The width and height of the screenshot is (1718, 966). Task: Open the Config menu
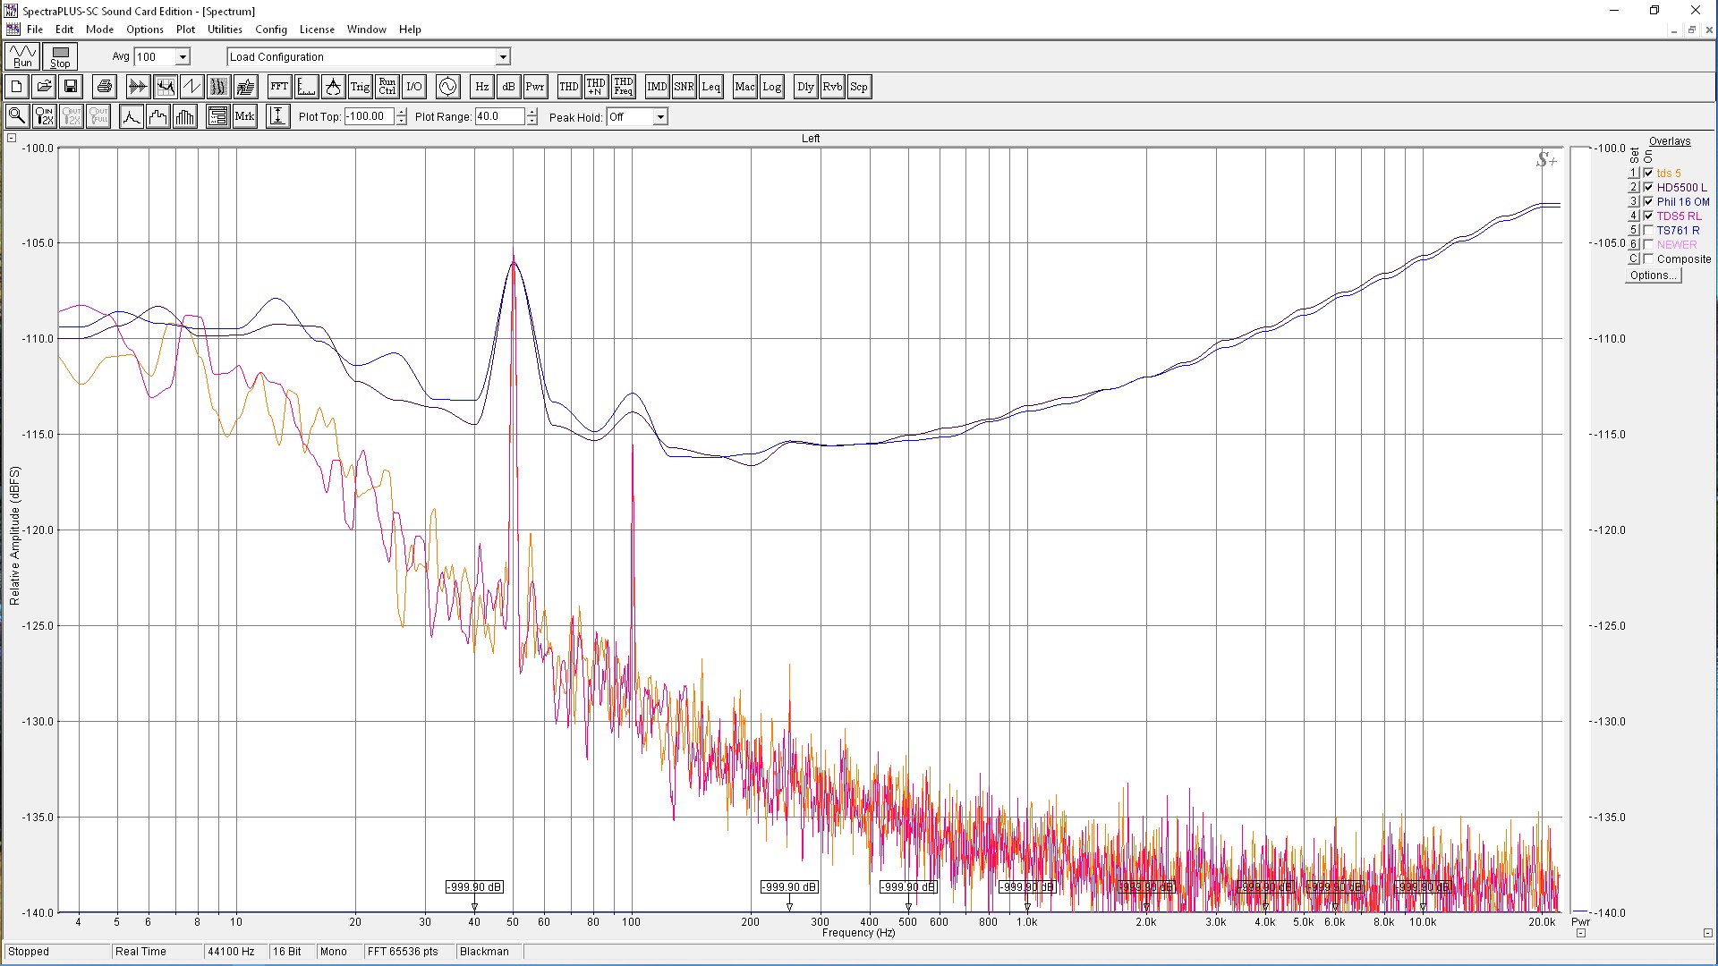click(x=271, y=30)
